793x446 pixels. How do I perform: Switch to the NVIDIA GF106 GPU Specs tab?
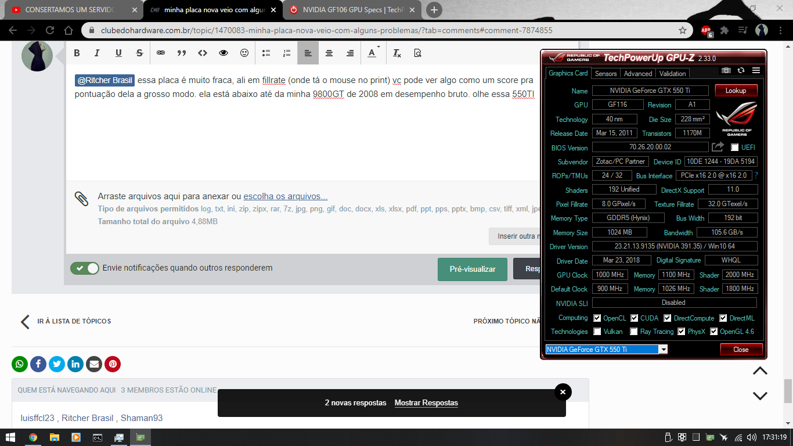(353, 10)
